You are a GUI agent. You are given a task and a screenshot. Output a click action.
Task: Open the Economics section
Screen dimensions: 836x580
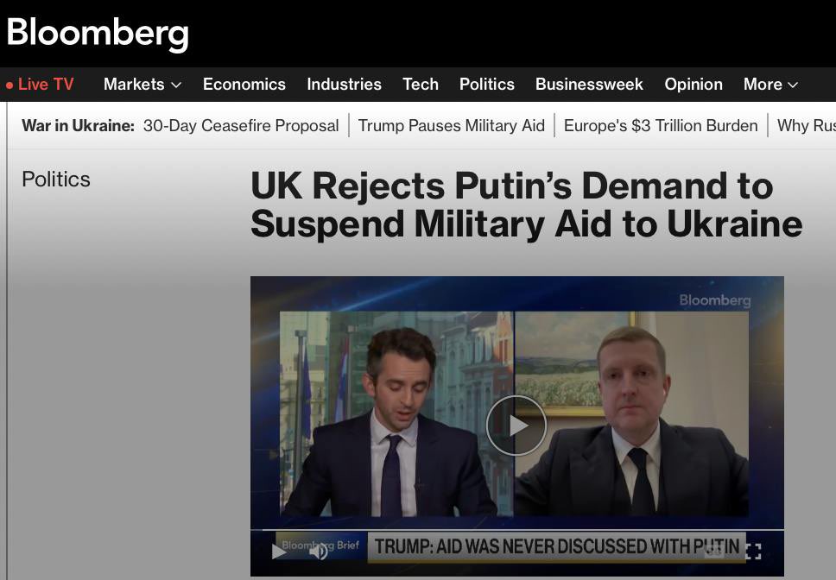244,84
